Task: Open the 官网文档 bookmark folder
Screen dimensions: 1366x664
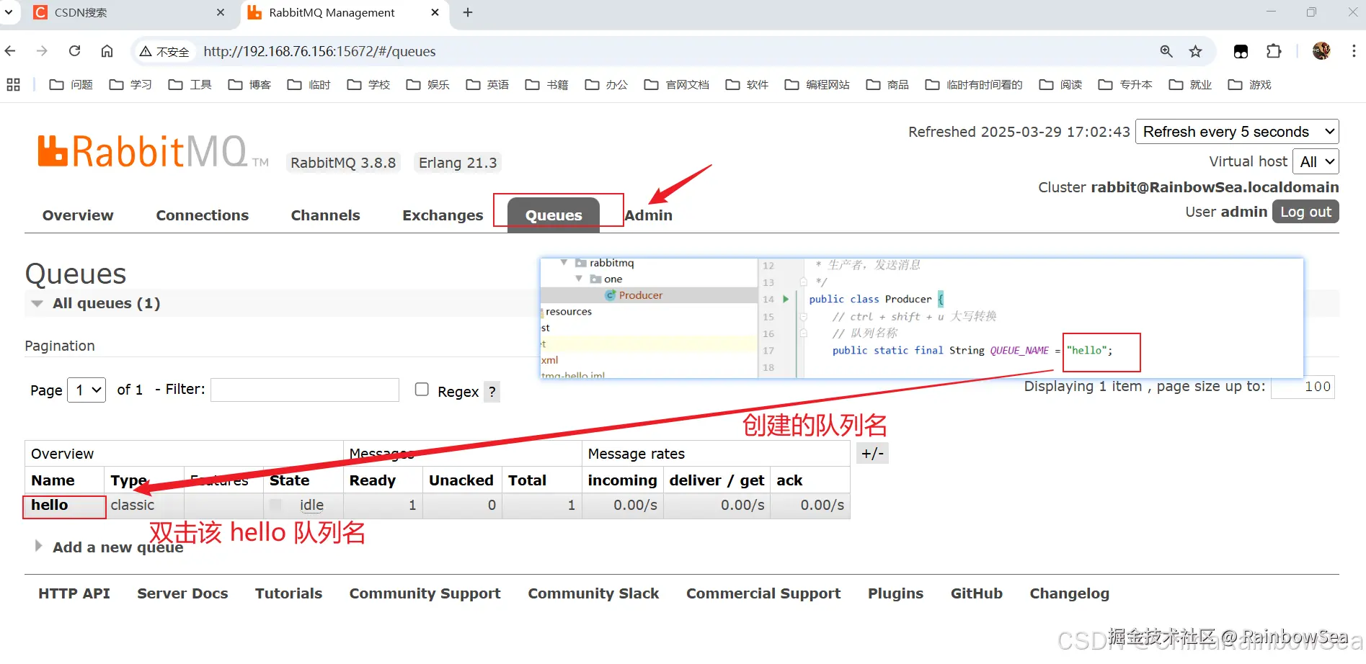Action: pos(677,85)
